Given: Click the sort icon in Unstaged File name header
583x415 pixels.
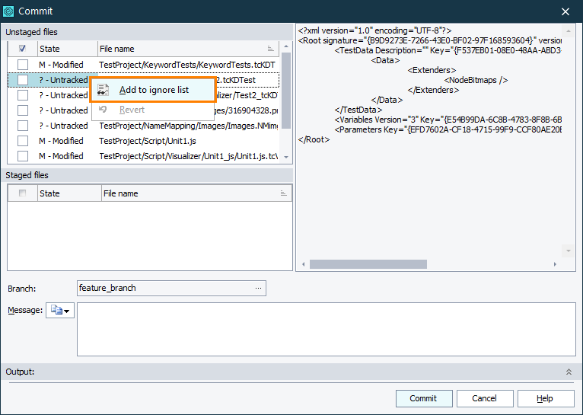Looking at the screenshot, I should tap(270, 49).
